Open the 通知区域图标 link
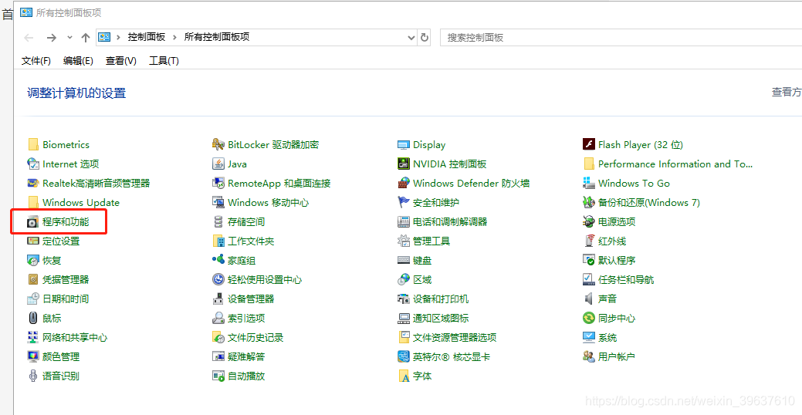This screenshot has height=415, width=802. coord(441,318)
